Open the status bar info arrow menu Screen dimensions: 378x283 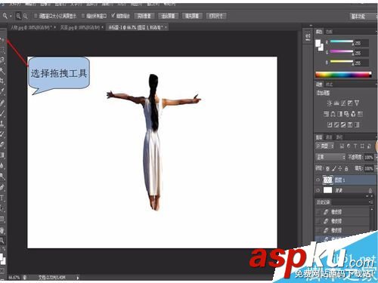coord(78,278)
